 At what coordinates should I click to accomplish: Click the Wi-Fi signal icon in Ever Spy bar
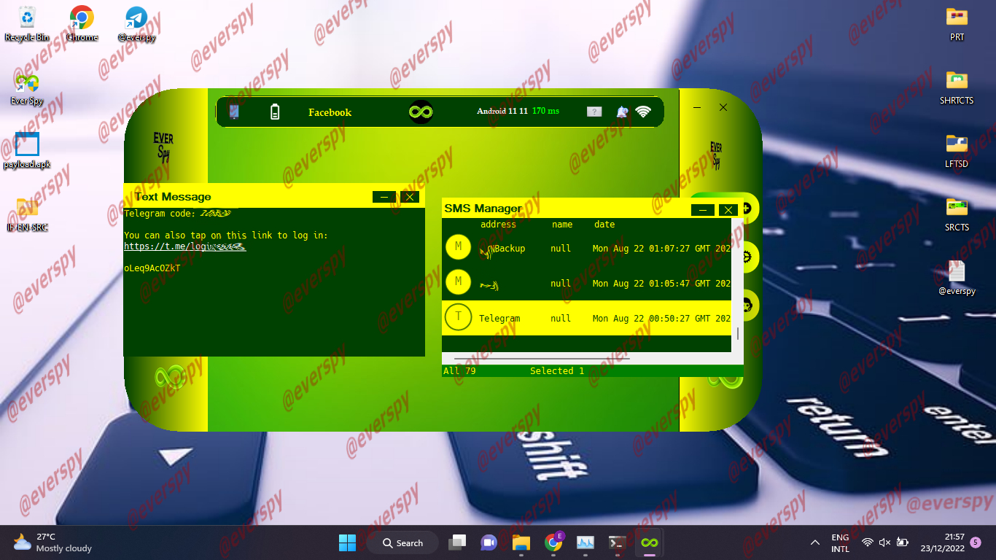coord(643,112)
